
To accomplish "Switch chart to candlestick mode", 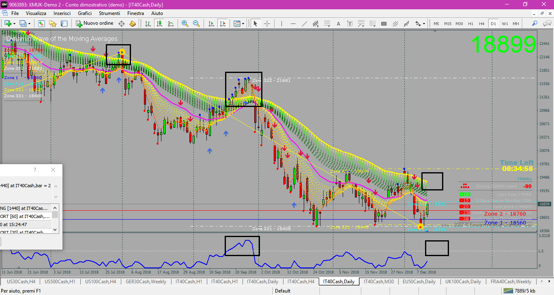I will [x=159, y=24].
